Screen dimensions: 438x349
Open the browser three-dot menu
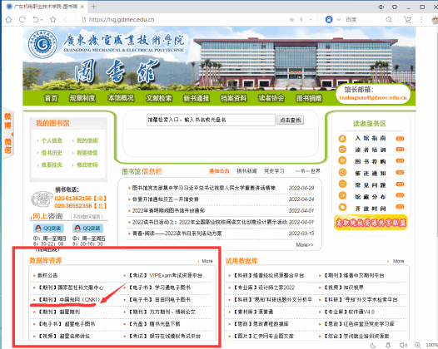(x=421, y=19)
